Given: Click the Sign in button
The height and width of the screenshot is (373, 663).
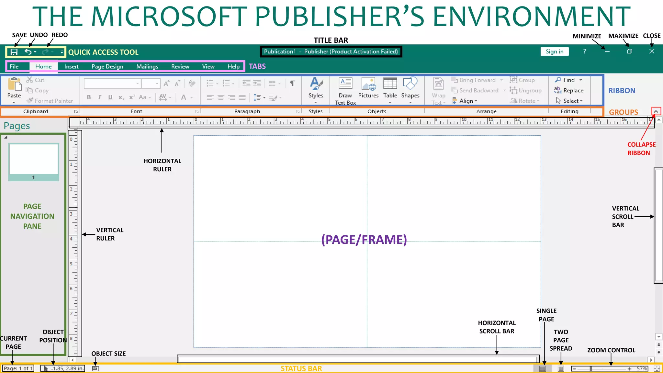Looking at the screenshot, I should tap(554, 51).
